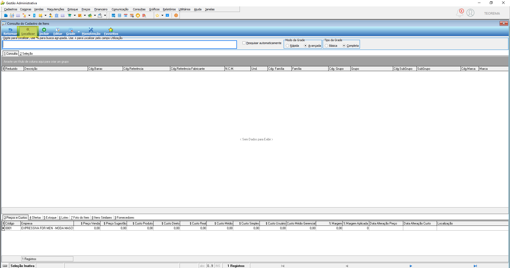This screenshot has height=268, width=510.
Task: Click the blue info icon in toolbar
Action: tap(167, 15)
